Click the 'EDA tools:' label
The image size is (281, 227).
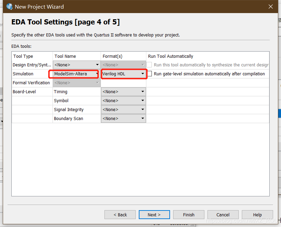[21, 46]
